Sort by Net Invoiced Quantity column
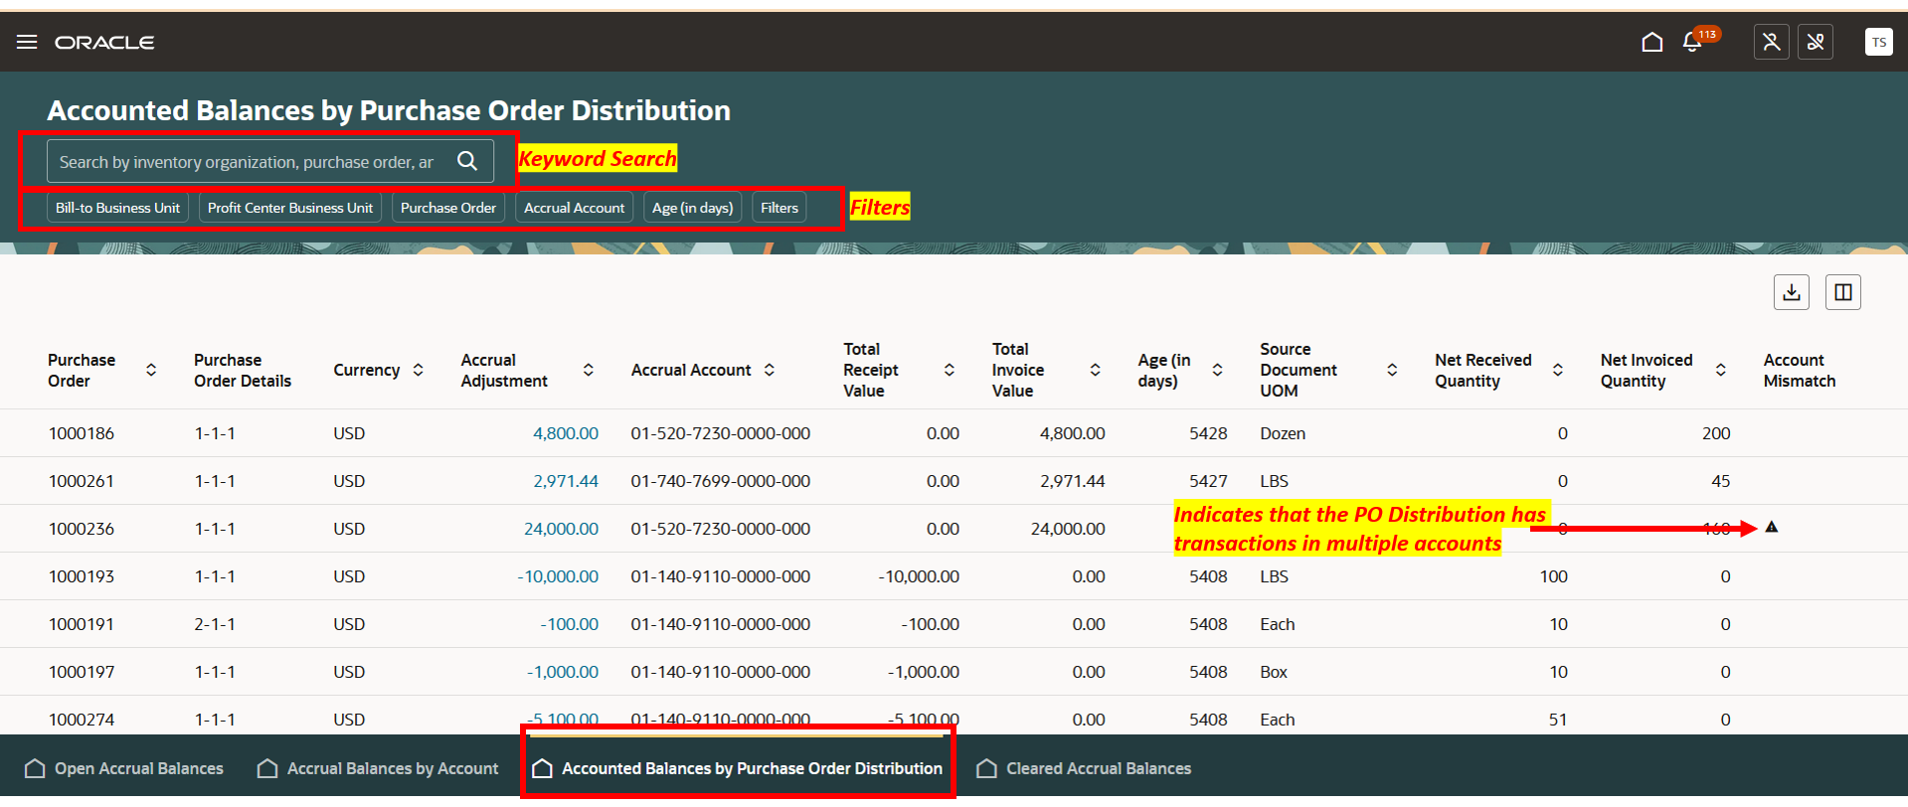This screenshot has height=807, width=1908. (x=1721, y=370)
